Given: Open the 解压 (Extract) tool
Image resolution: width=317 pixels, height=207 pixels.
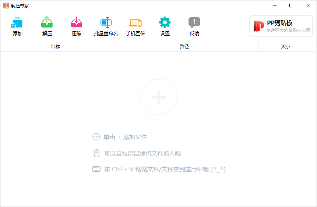Looking at the screenshot, I should point(47,26).
